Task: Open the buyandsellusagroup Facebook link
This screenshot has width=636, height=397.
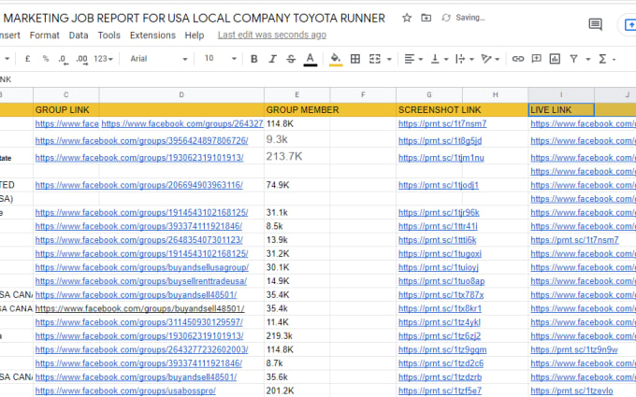Action: (x=142, y=267)
